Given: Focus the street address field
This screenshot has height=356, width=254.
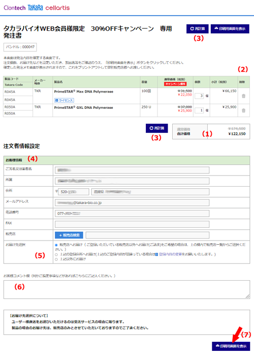Looking at the screenshot, I should point(150,192).
